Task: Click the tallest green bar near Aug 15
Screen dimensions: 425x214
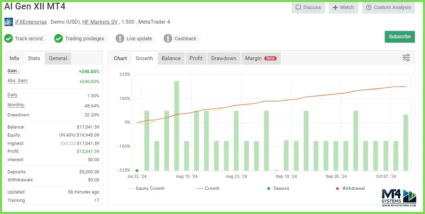Action: coord(177,126)
